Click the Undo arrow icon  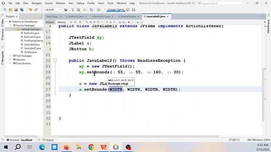coord(30,10)
